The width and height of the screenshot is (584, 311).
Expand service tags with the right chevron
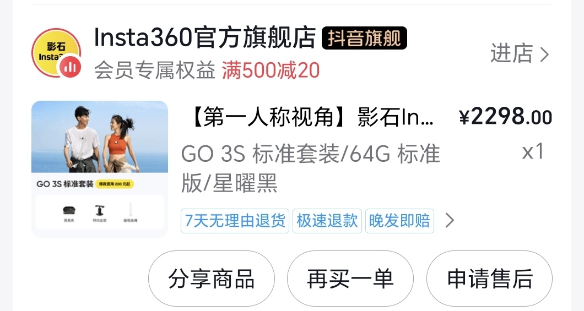pyautogui.click(x=450, y=220)
